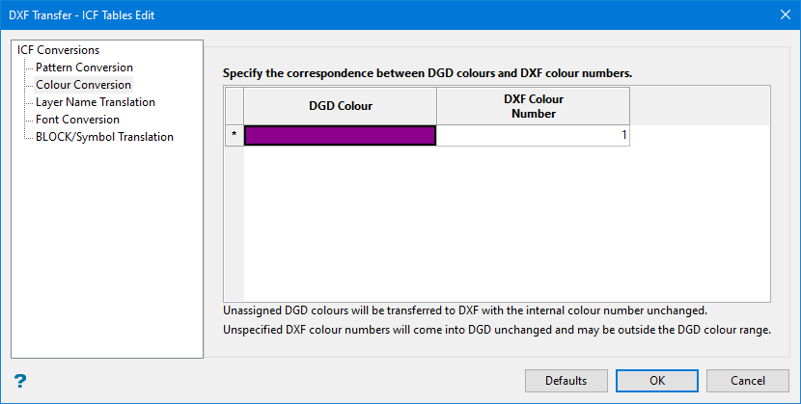Select Colour Conversion tree item
Viewport: 801px width, 404px height.
coord(83,85)
